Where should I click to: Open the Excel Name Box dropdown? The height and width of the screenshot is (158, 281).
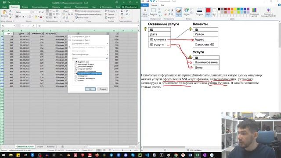tap(14, 26)
